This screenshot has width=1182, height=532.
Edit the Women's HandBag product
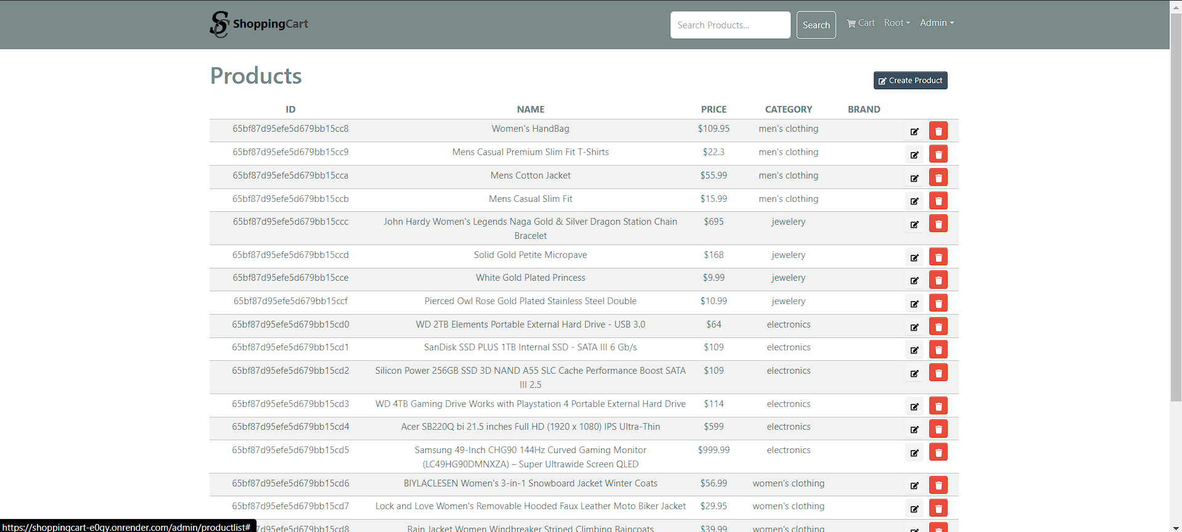(914, 131)
